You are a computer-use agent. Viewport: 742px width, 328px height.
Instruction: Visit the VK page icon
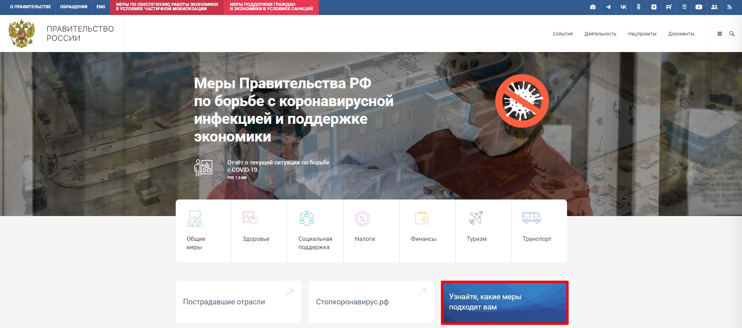[x=623, y=7]
